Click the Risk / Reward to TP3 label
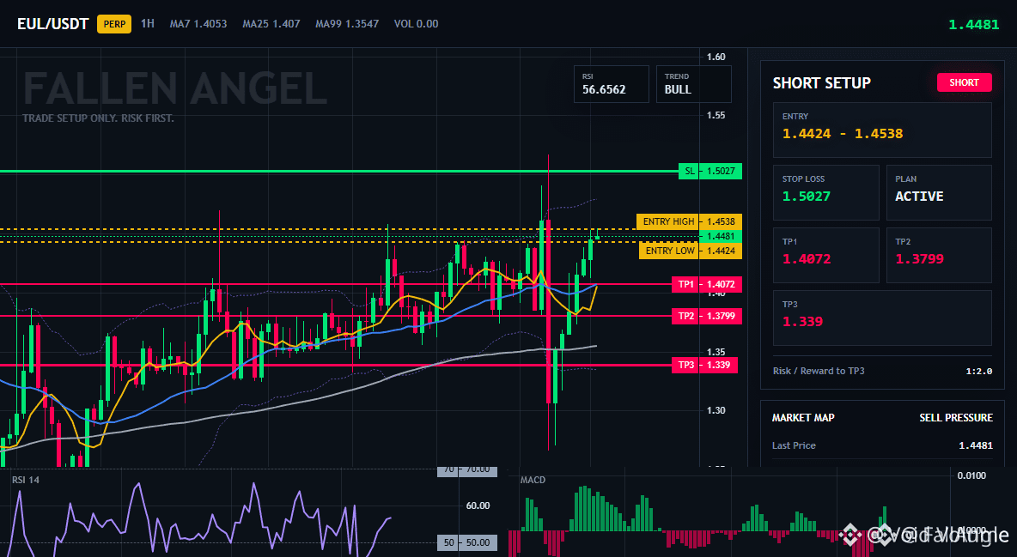 pyautogui.click(x=819, y=371)
